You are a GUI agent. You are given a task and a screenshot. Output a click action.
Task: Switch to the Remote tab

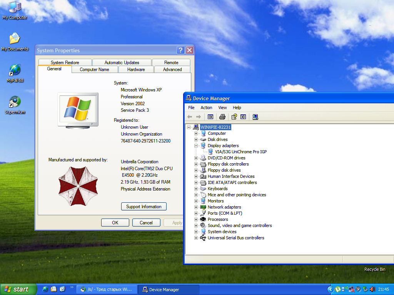171,63
